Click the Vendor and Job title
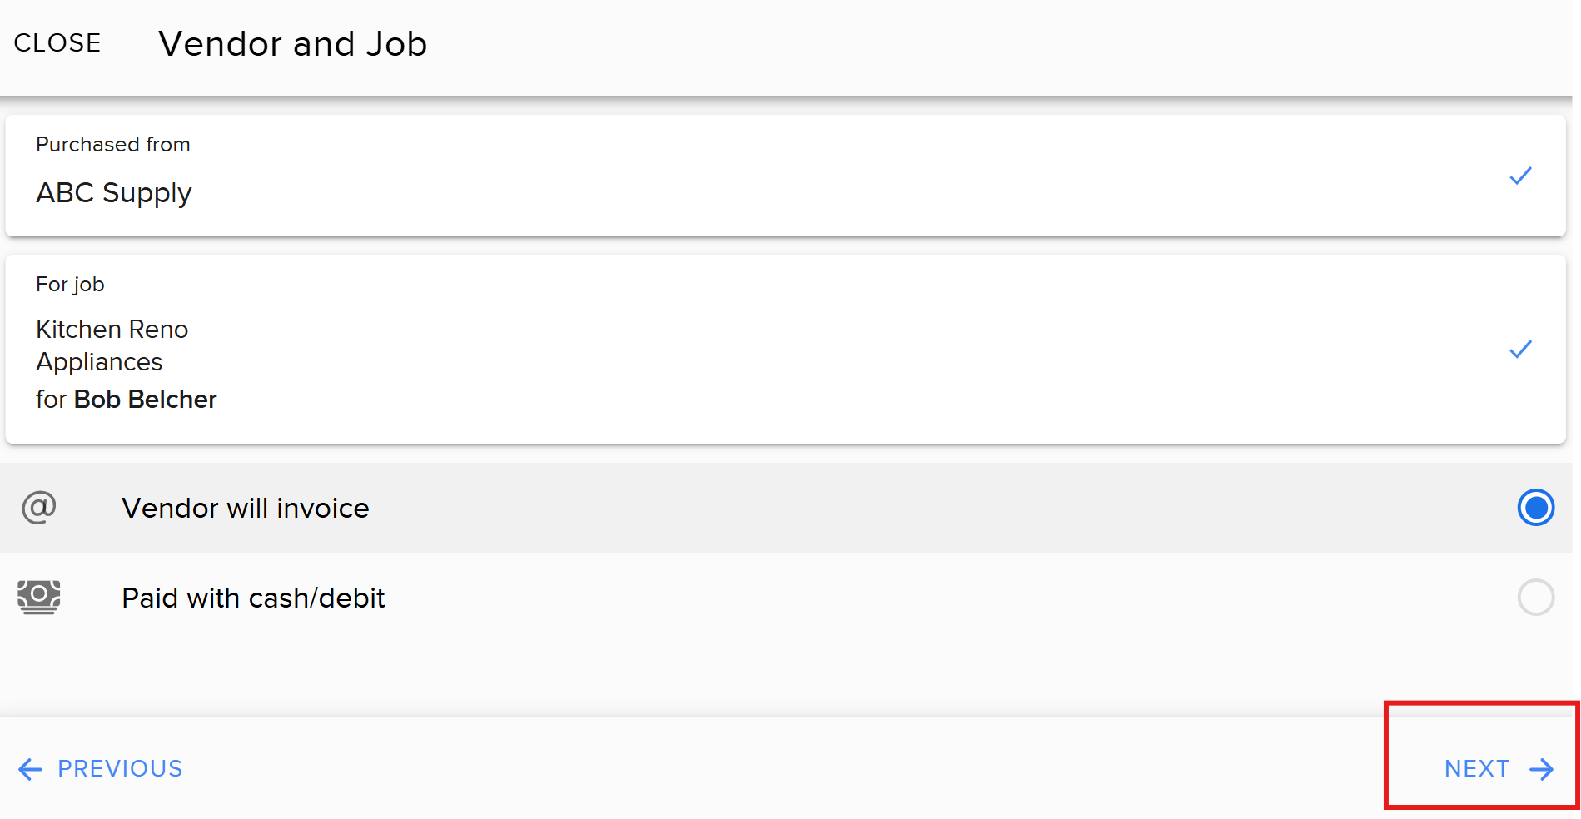 click(293, 43)
